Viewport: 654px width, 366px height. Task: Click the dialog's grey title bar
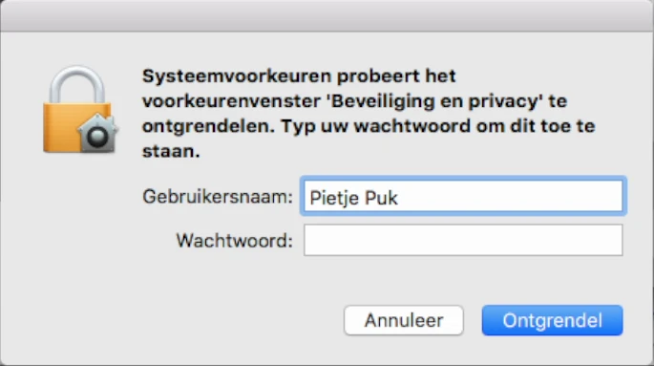tap(327, 16)
